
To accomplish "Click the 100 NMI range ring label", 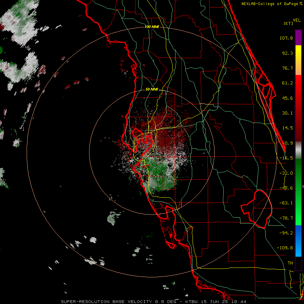I will [x=152, y=27].
